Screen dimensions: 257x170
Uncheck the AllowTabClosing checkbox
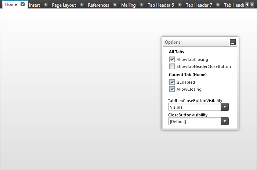(x=172, y=59)
